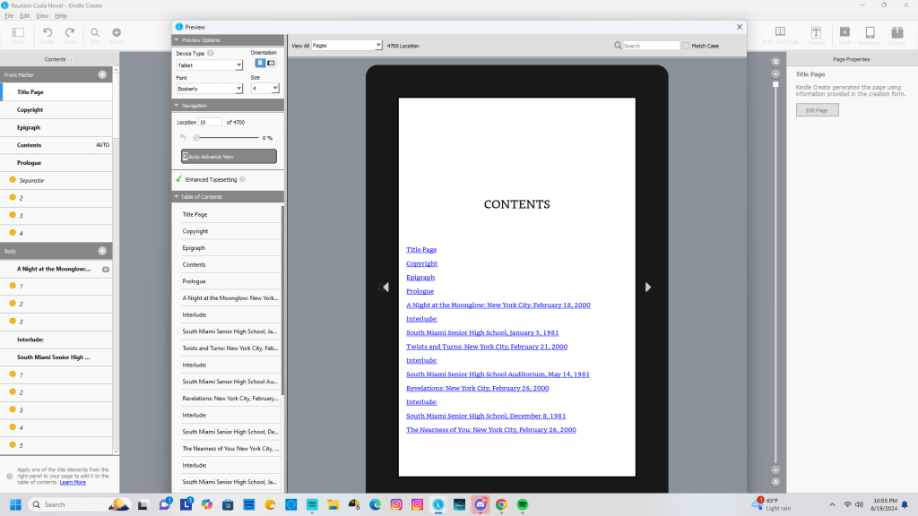Switch to landscape orientation icon
Viewport: 918px width, 516px height.
(x=272, y=63)
